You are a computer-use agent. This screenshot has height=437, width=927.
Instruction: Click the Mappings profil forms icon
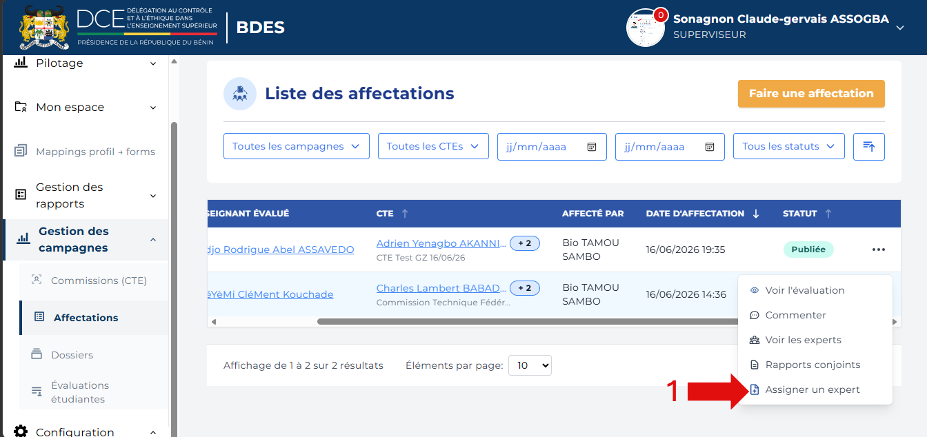(x=21, y=151)
